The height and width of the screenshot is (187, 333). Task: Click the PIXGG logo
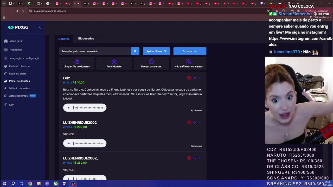coord(18,27)
